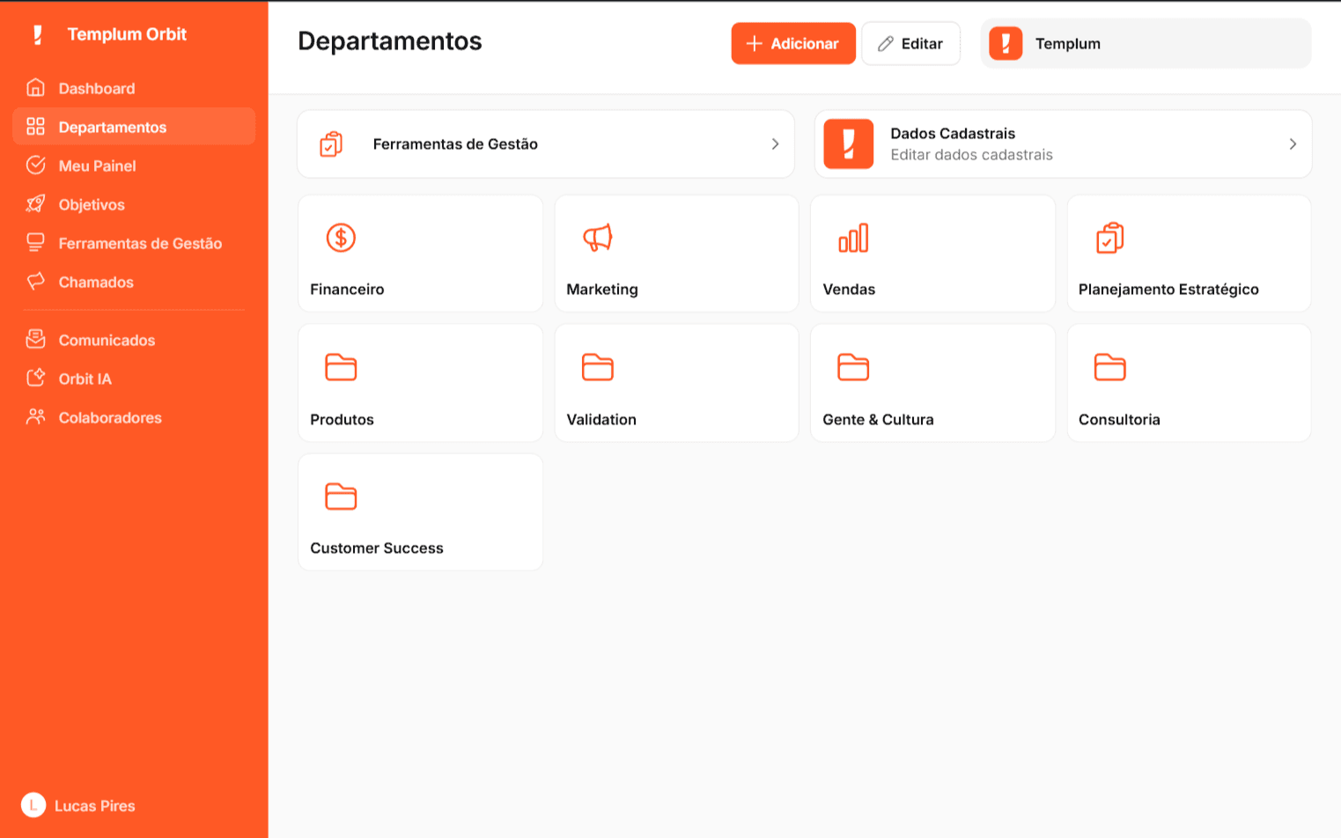Open the Templum organization selector
This screenshot has width=1341, height=838.
[x=1145, y=44]
